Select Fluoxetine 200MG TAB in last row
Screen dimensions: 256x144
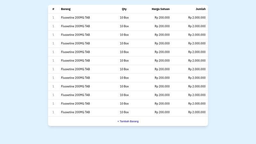(x=76, y=112)
